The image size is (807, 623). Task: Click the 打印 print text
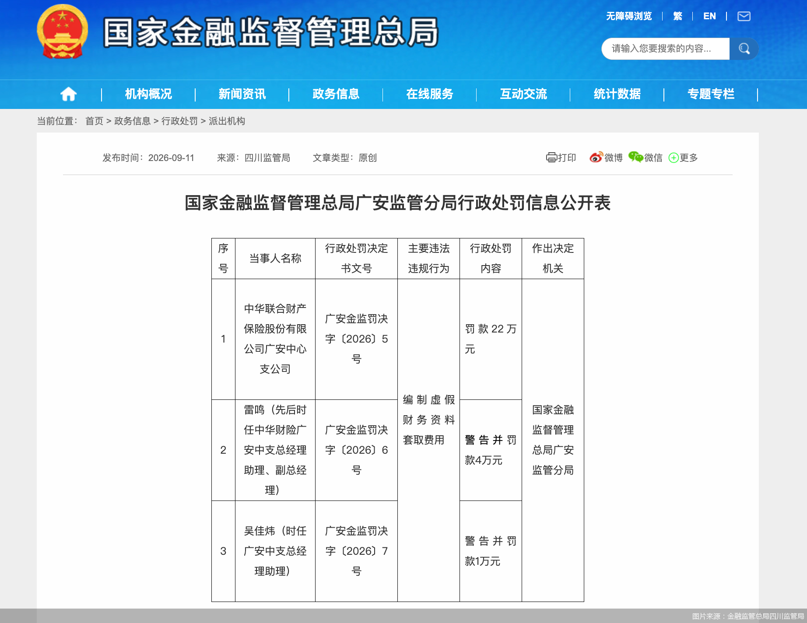coord(567,157)
